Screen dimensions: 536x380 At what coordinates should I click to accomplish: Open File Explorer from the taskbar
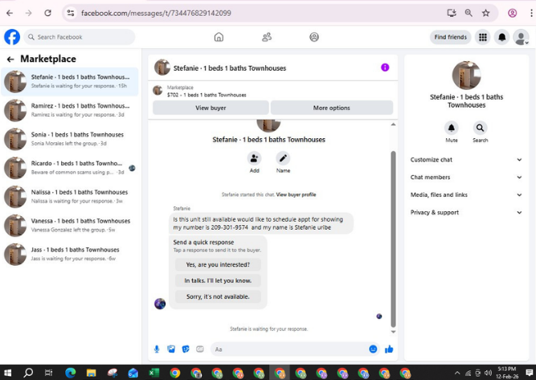click(x=92, y=373)
